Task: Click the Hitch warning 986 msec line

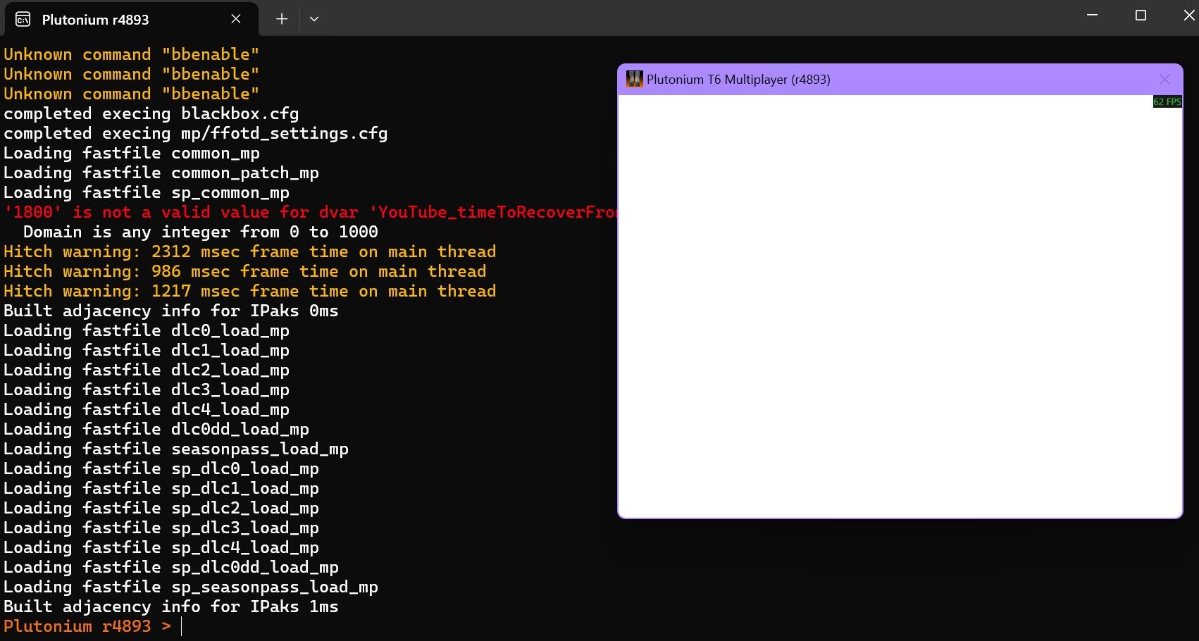Action: pos(244,271)
